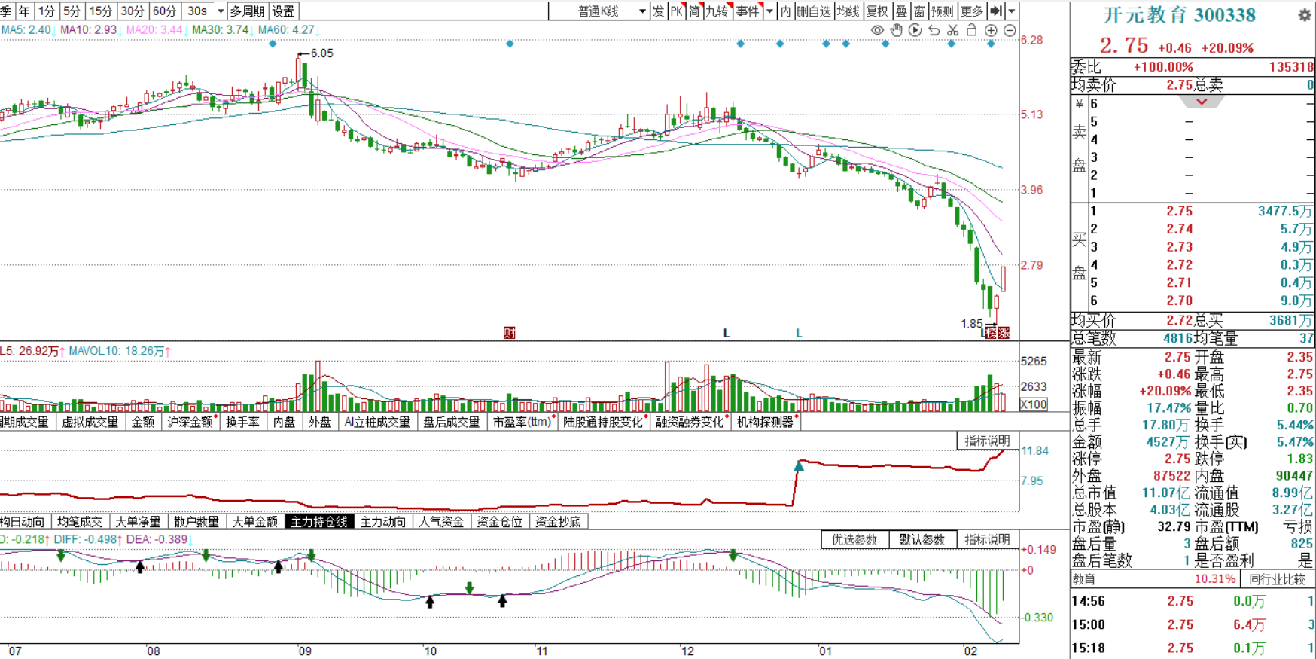Switch to the 换手率 indicator tab
1316x659 pixels.
[242, 423]
